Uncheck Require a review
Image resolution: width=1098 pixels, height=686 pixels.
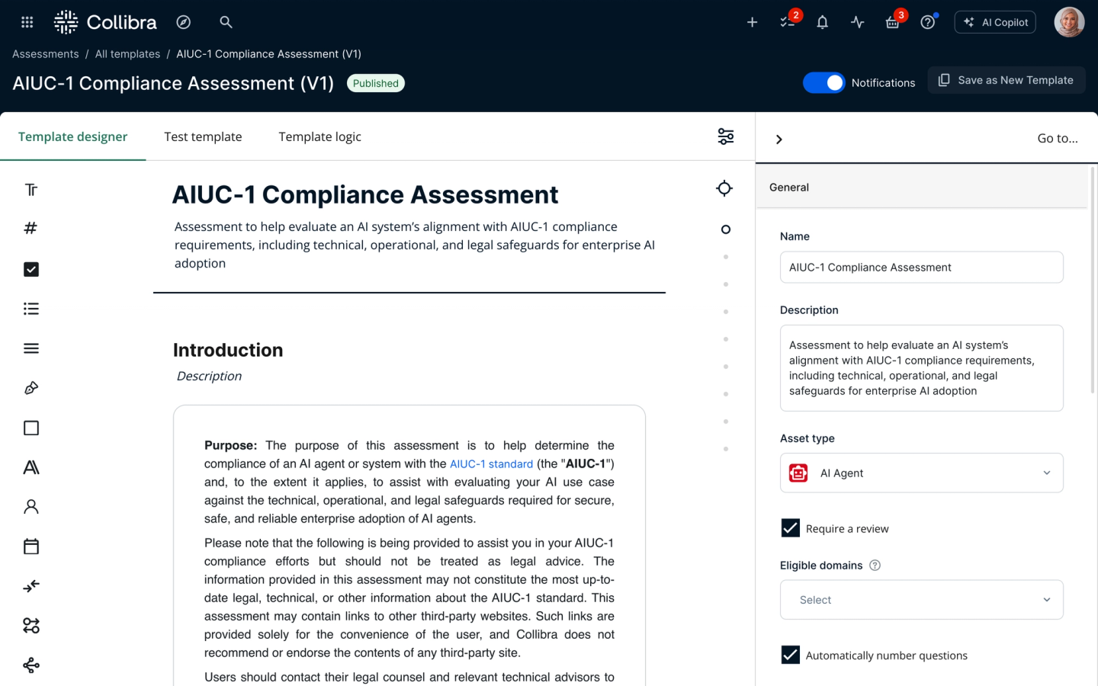click(791, 528)
